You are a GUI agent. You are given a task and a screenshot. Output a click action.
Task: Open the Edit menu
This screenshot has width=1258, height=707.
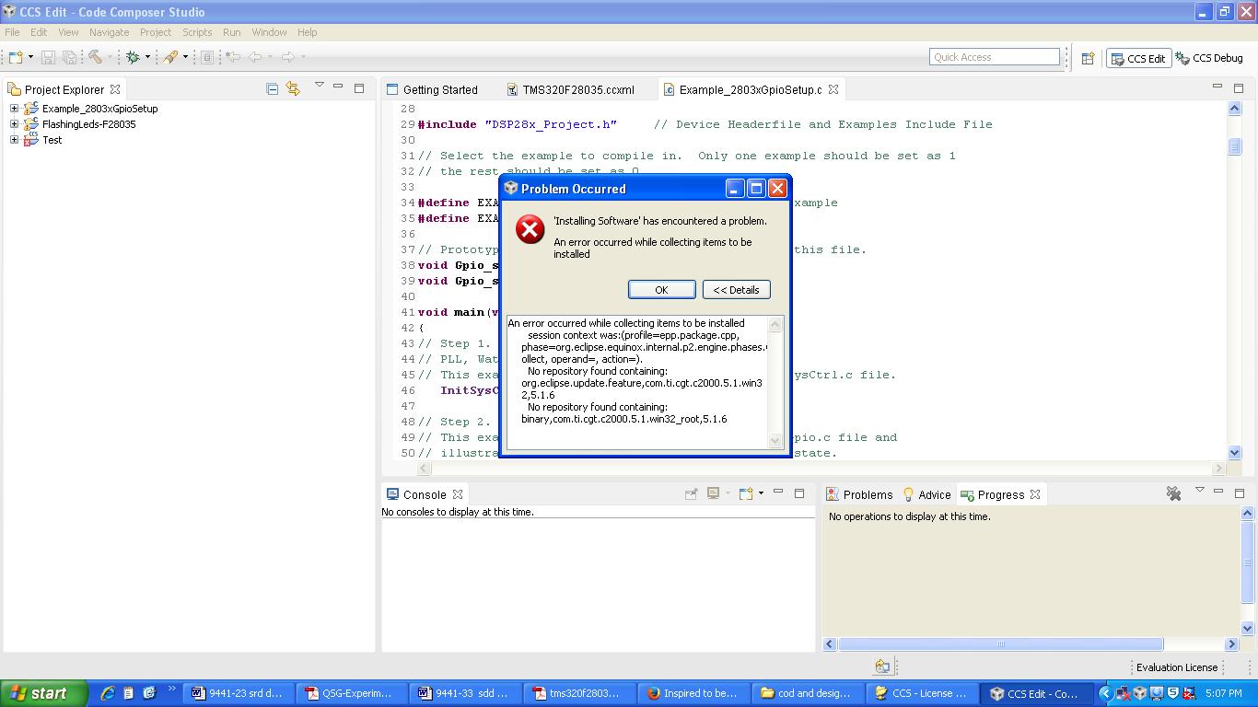tap(39, 32)
